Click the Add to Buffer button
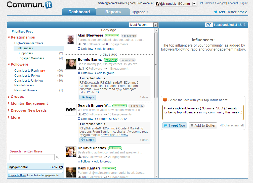Image resolution: width=253 pixels, height=183 pixels. [x=203, y=125]
